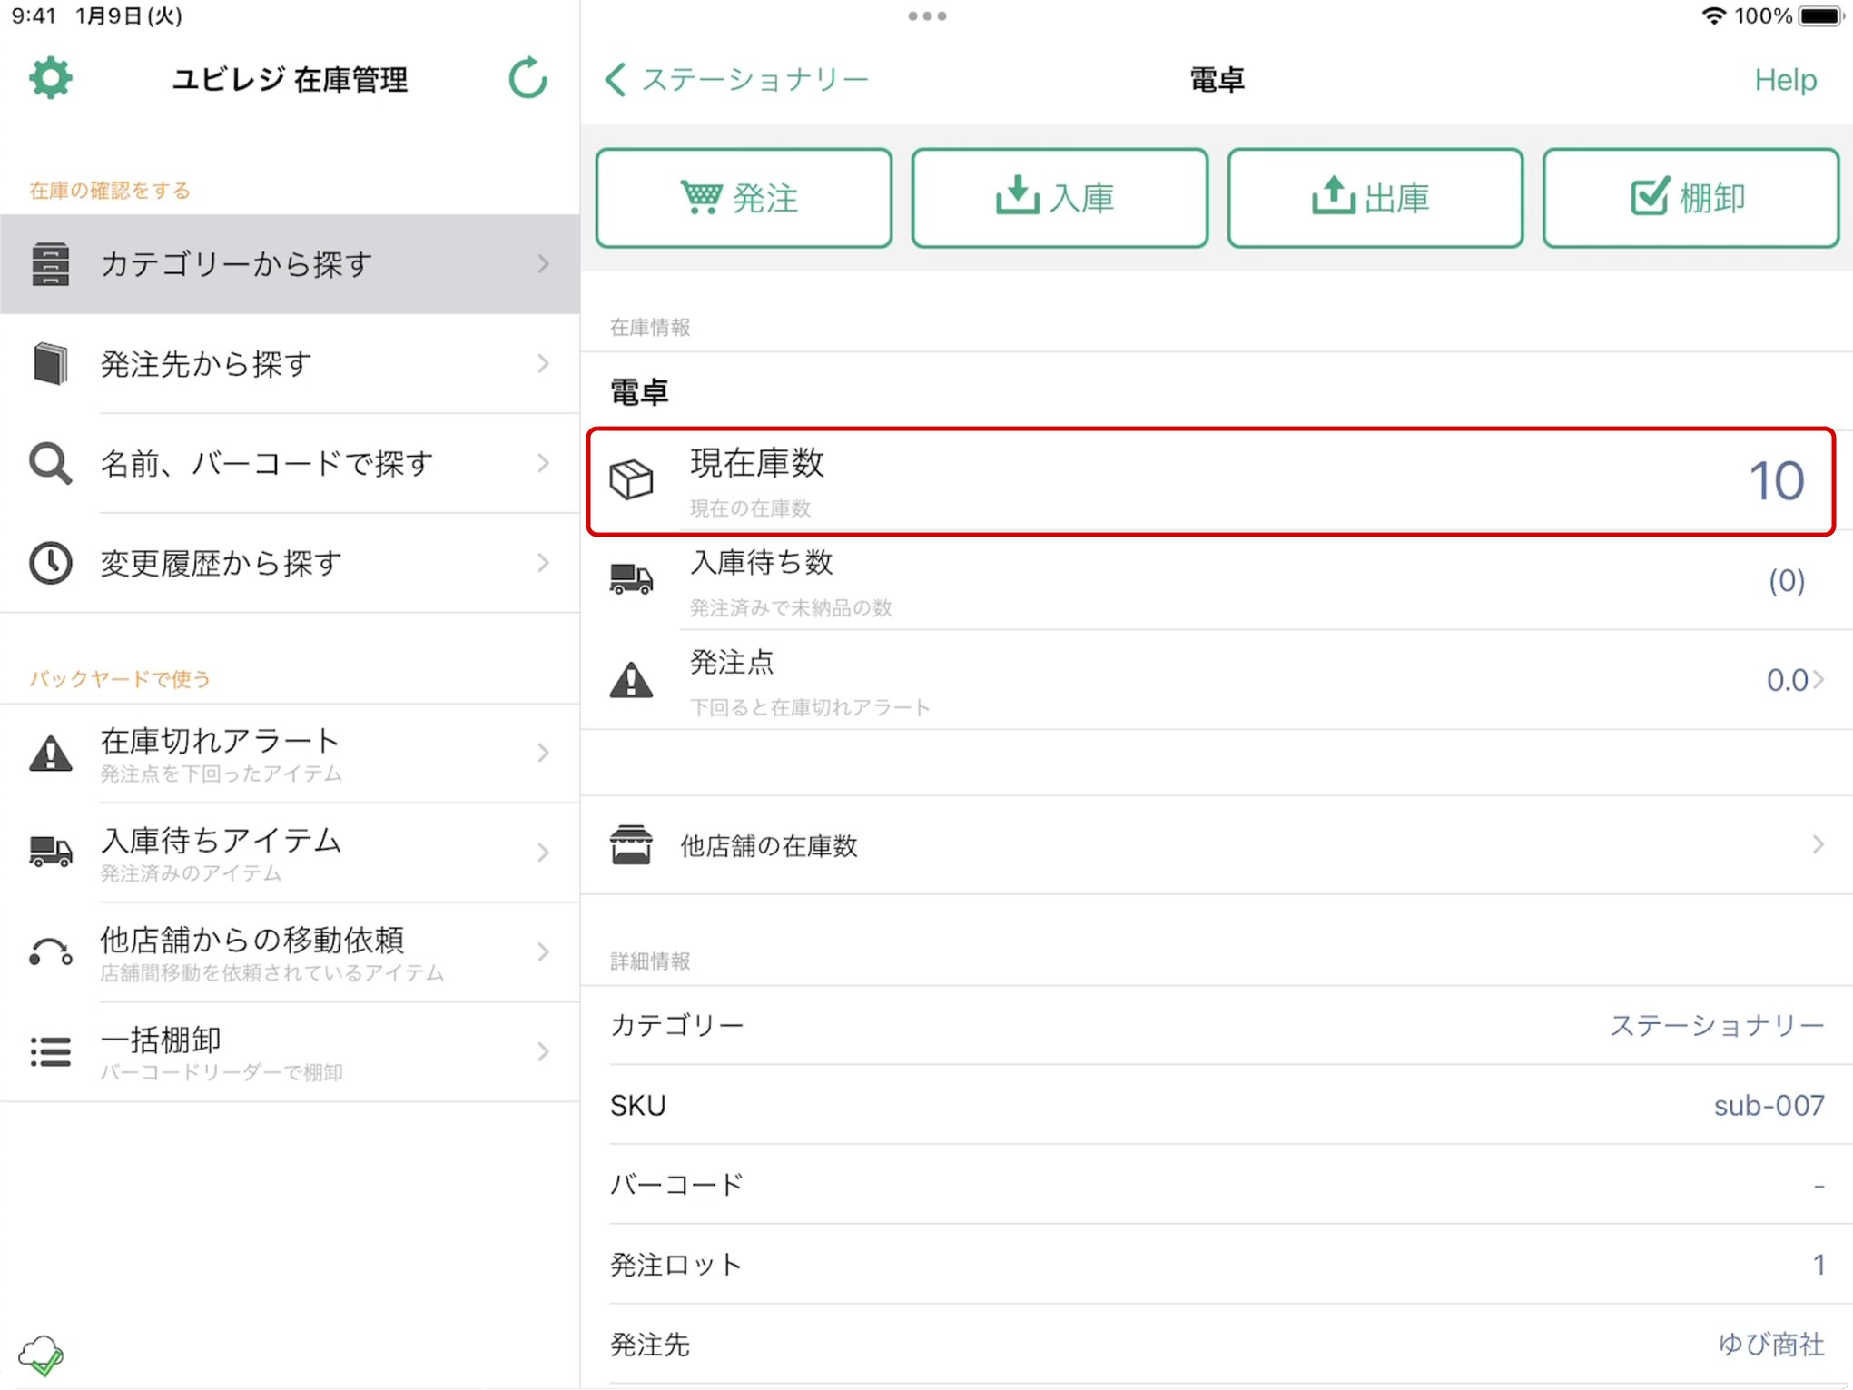
Task: Tap the SKU value sub-007
Action: point(1769,1105)
